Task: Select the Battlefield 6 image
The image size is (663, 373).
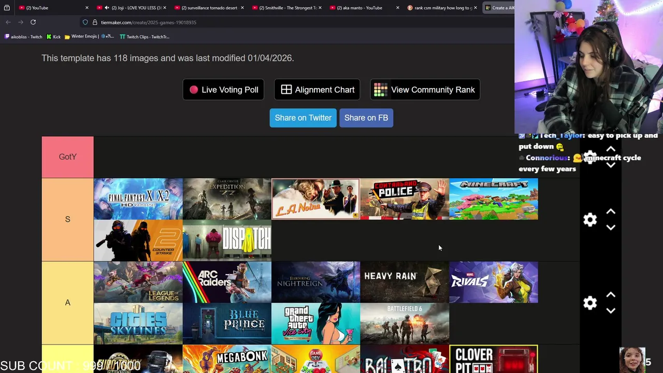Action: point(405,324)
